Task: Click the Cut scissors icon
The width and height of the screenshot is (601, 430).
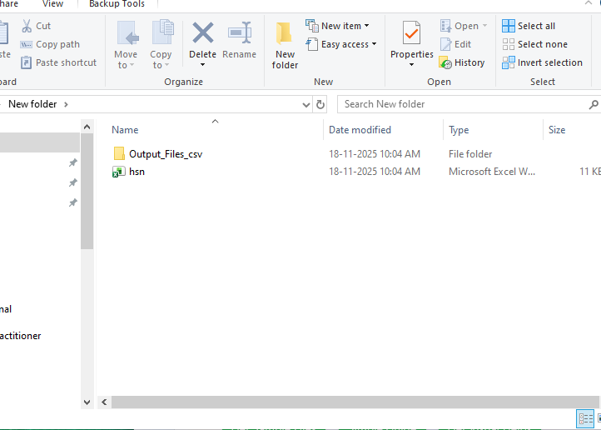Action: (27, 26)
